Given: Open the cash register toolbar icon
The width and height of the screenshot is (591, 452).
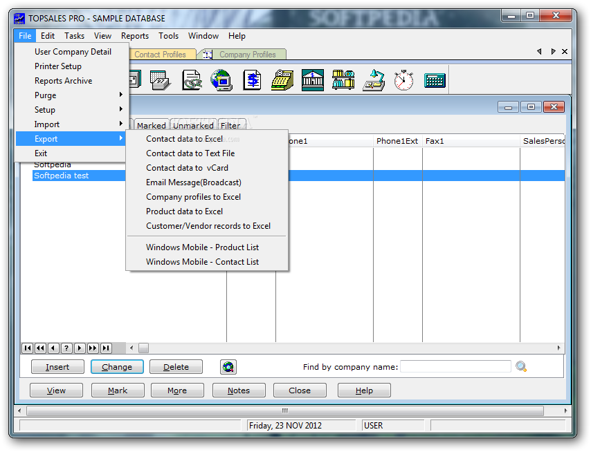Looking at the screenshot, I should pyautogui.click(x=282, y=80).
